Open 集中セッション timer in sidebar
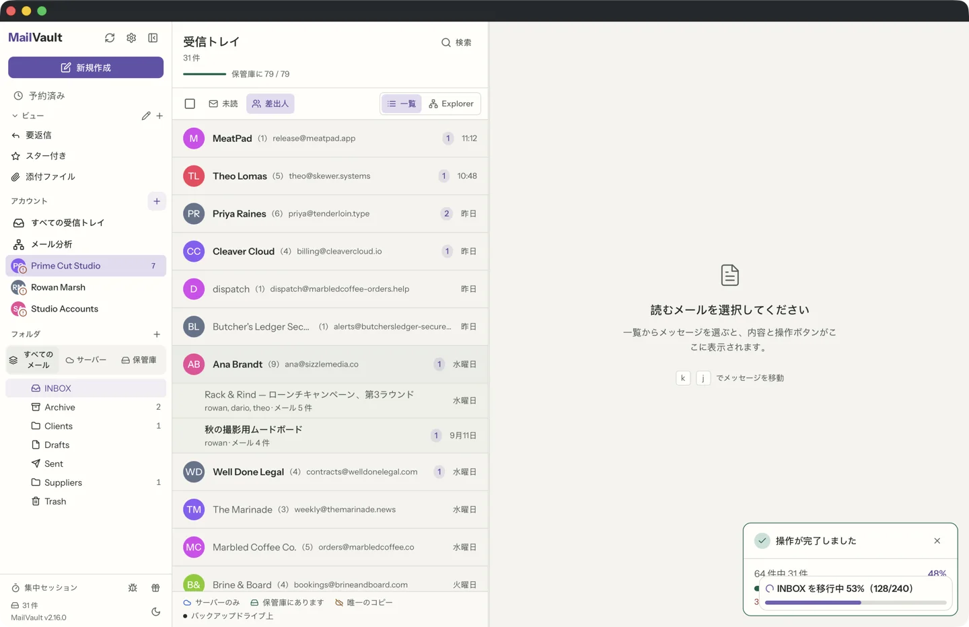Screen dimensions: 969x627 pos(45,588)
